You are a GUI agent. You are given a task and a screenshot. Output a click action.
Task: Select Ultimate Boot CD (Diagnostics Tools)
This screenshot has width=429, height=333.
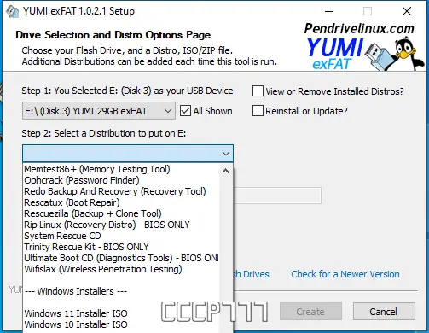(121, 258)
